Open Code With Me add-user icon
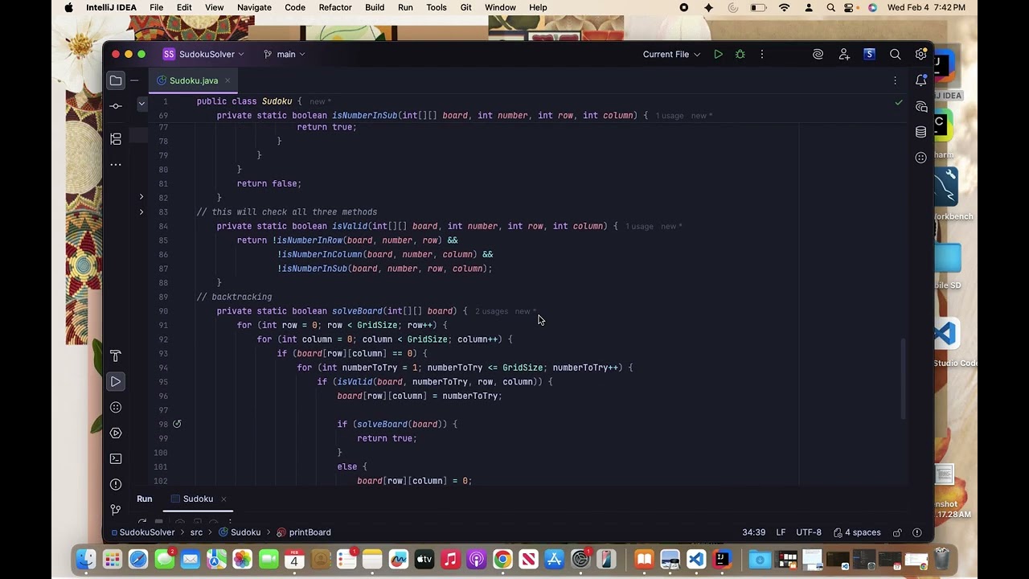 click(844, 55)
